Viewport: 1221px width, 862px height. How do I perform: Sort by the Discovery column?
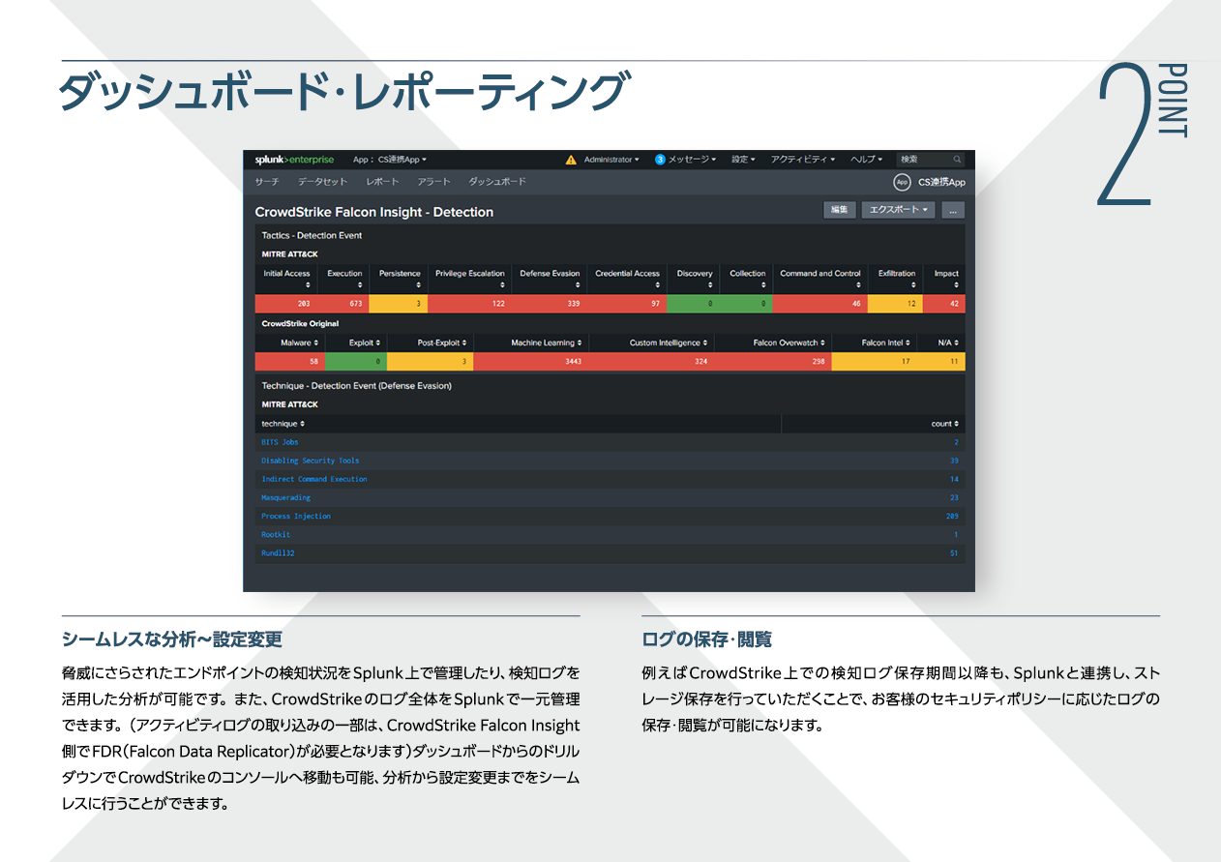click(x=695, y=279)
